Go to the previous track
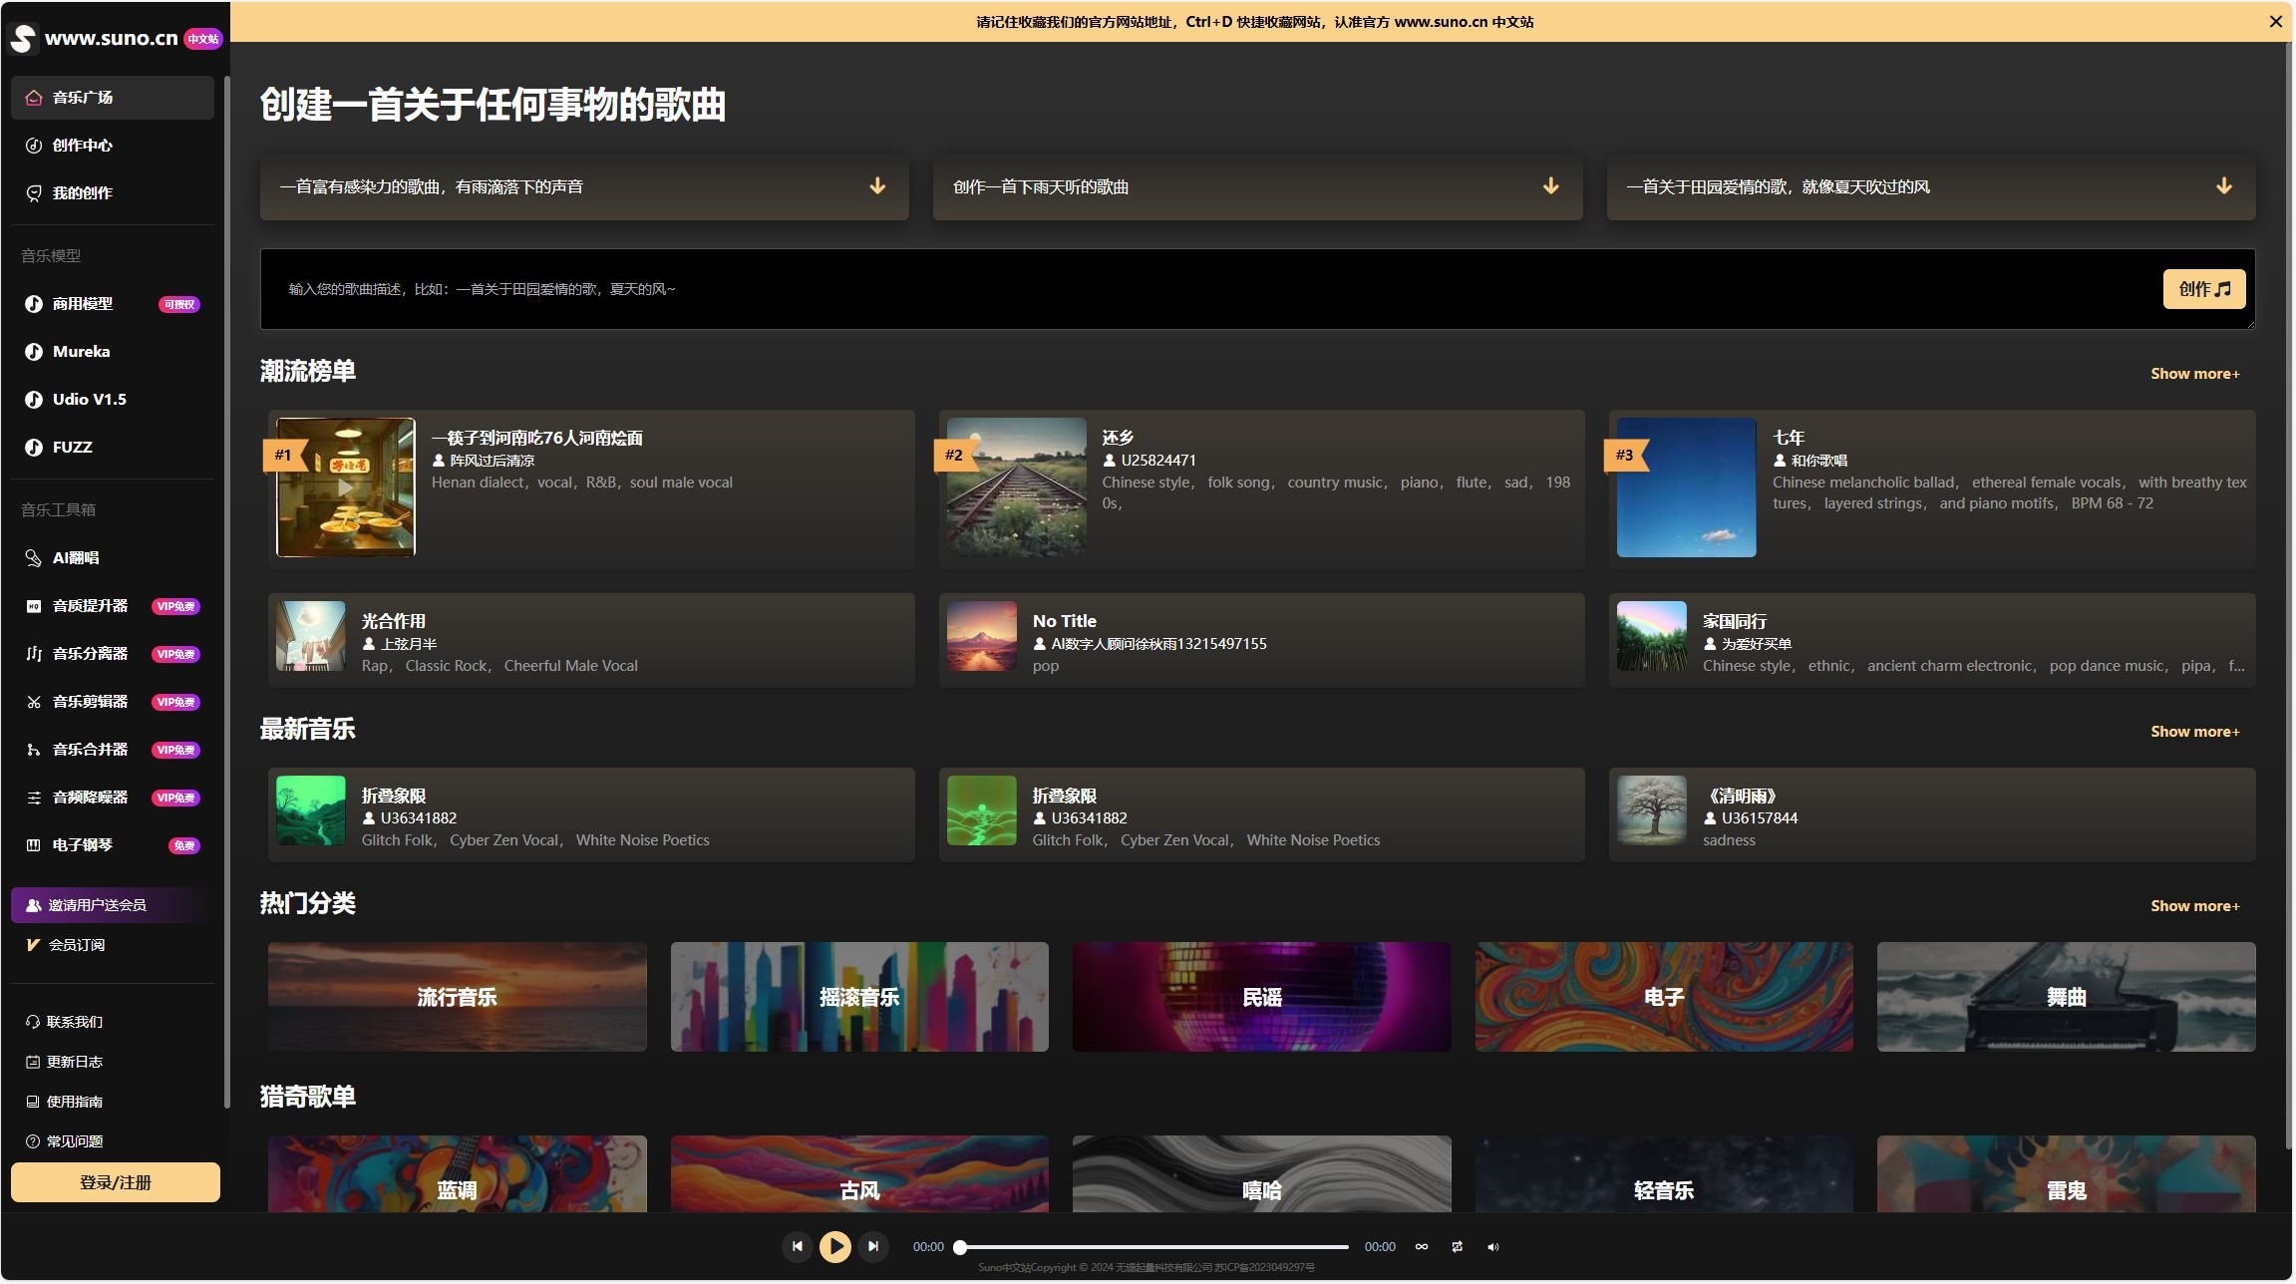Image resolution: width=2296 pixels, height=1284 pixels. (797, 1246)
